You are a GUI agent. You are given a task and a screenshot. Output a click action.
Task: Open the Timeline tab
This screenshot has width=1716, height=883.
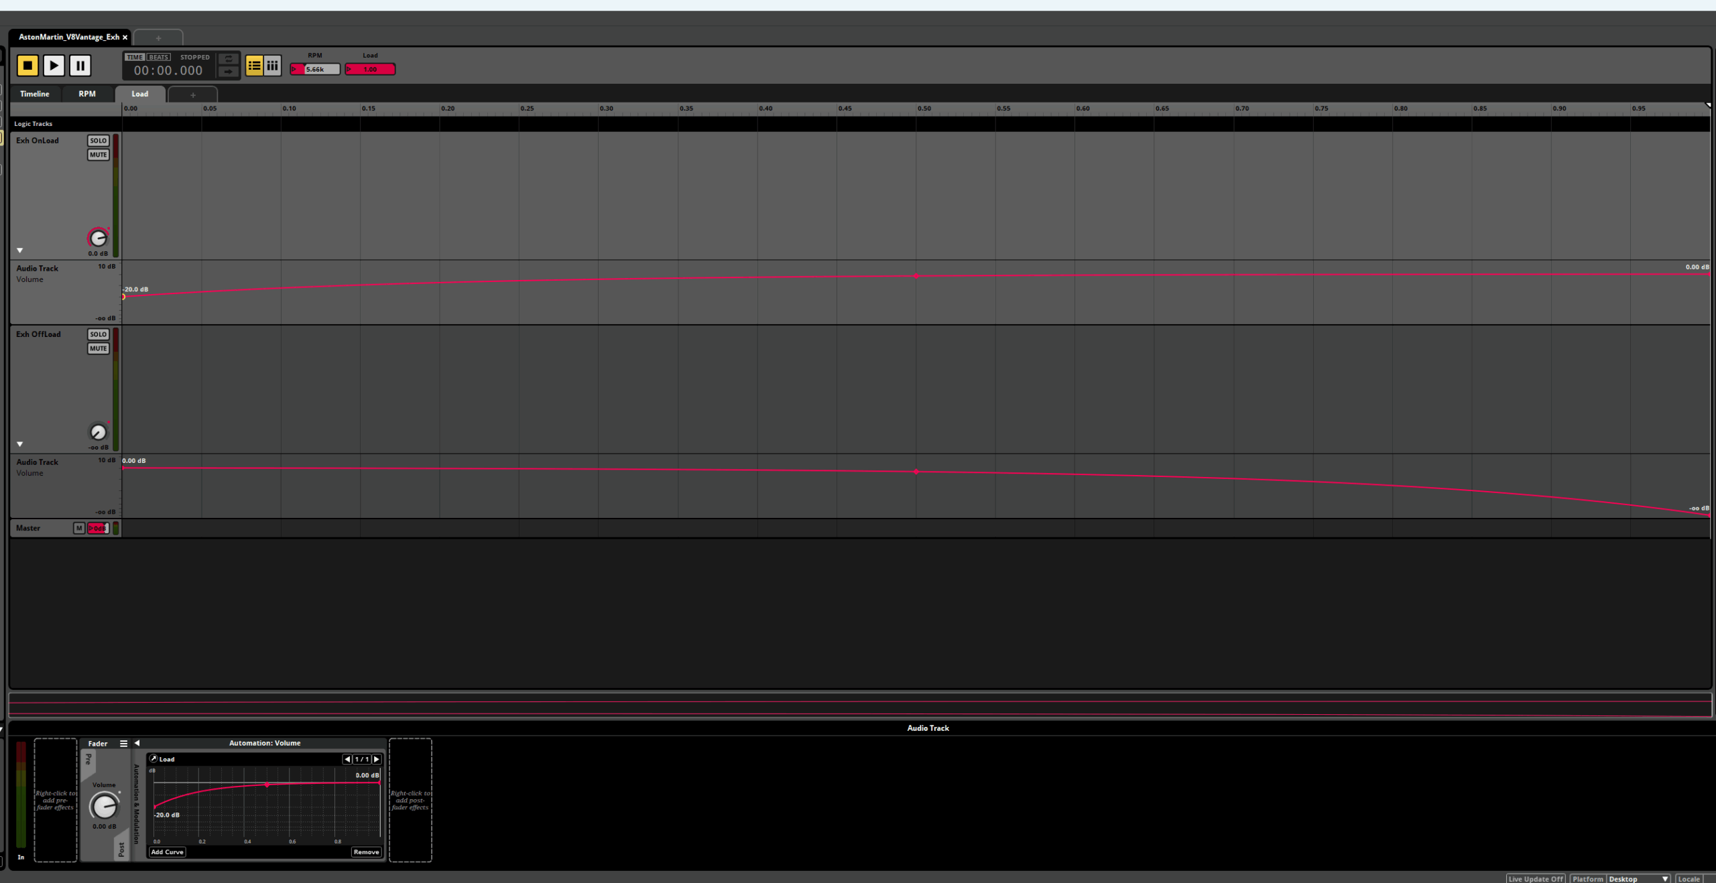pos(35,94)
